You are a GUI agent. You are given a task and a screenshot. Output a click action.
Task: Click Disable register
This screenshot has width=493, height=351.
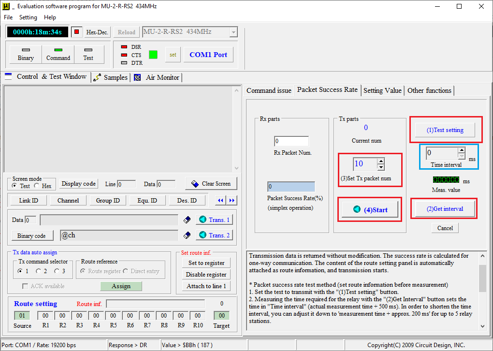206,275
